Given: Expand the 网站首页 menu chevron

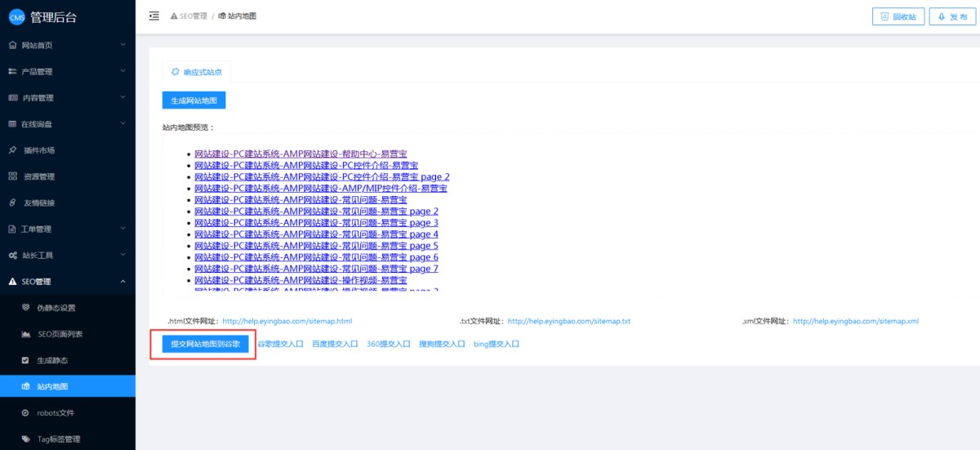Looking at the screenshot, I should pos(122,44).
